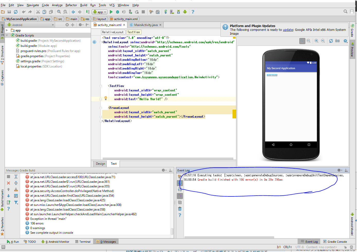Zoom out the layout preview
This screenshot has height=252, width=357.
pos(323,41)
